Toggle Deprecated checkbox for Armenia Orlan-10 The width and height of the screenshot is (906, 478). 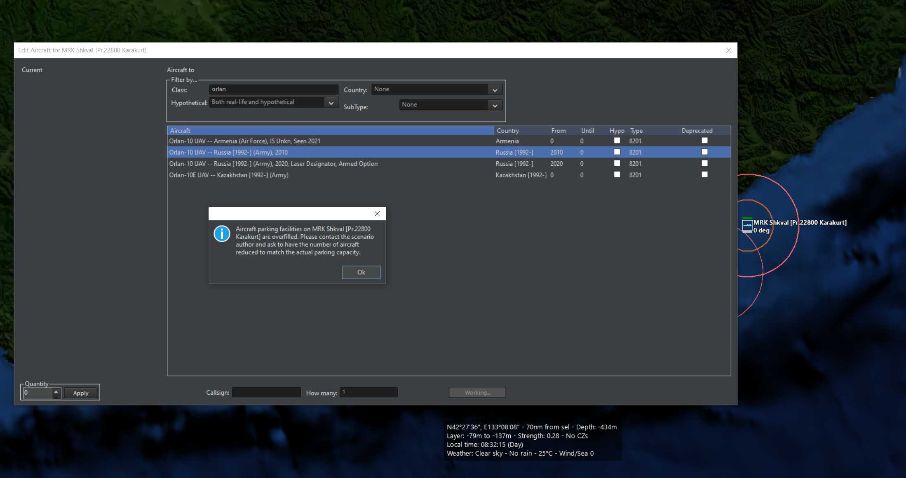click(x=704, y=141)
